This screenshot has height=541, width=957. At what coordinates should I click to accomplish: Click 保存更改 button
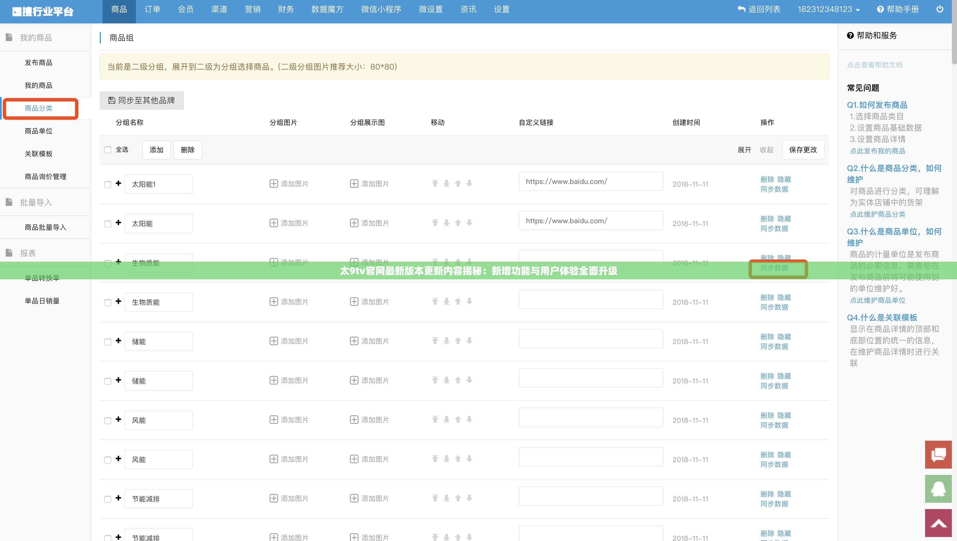point(803,150)
